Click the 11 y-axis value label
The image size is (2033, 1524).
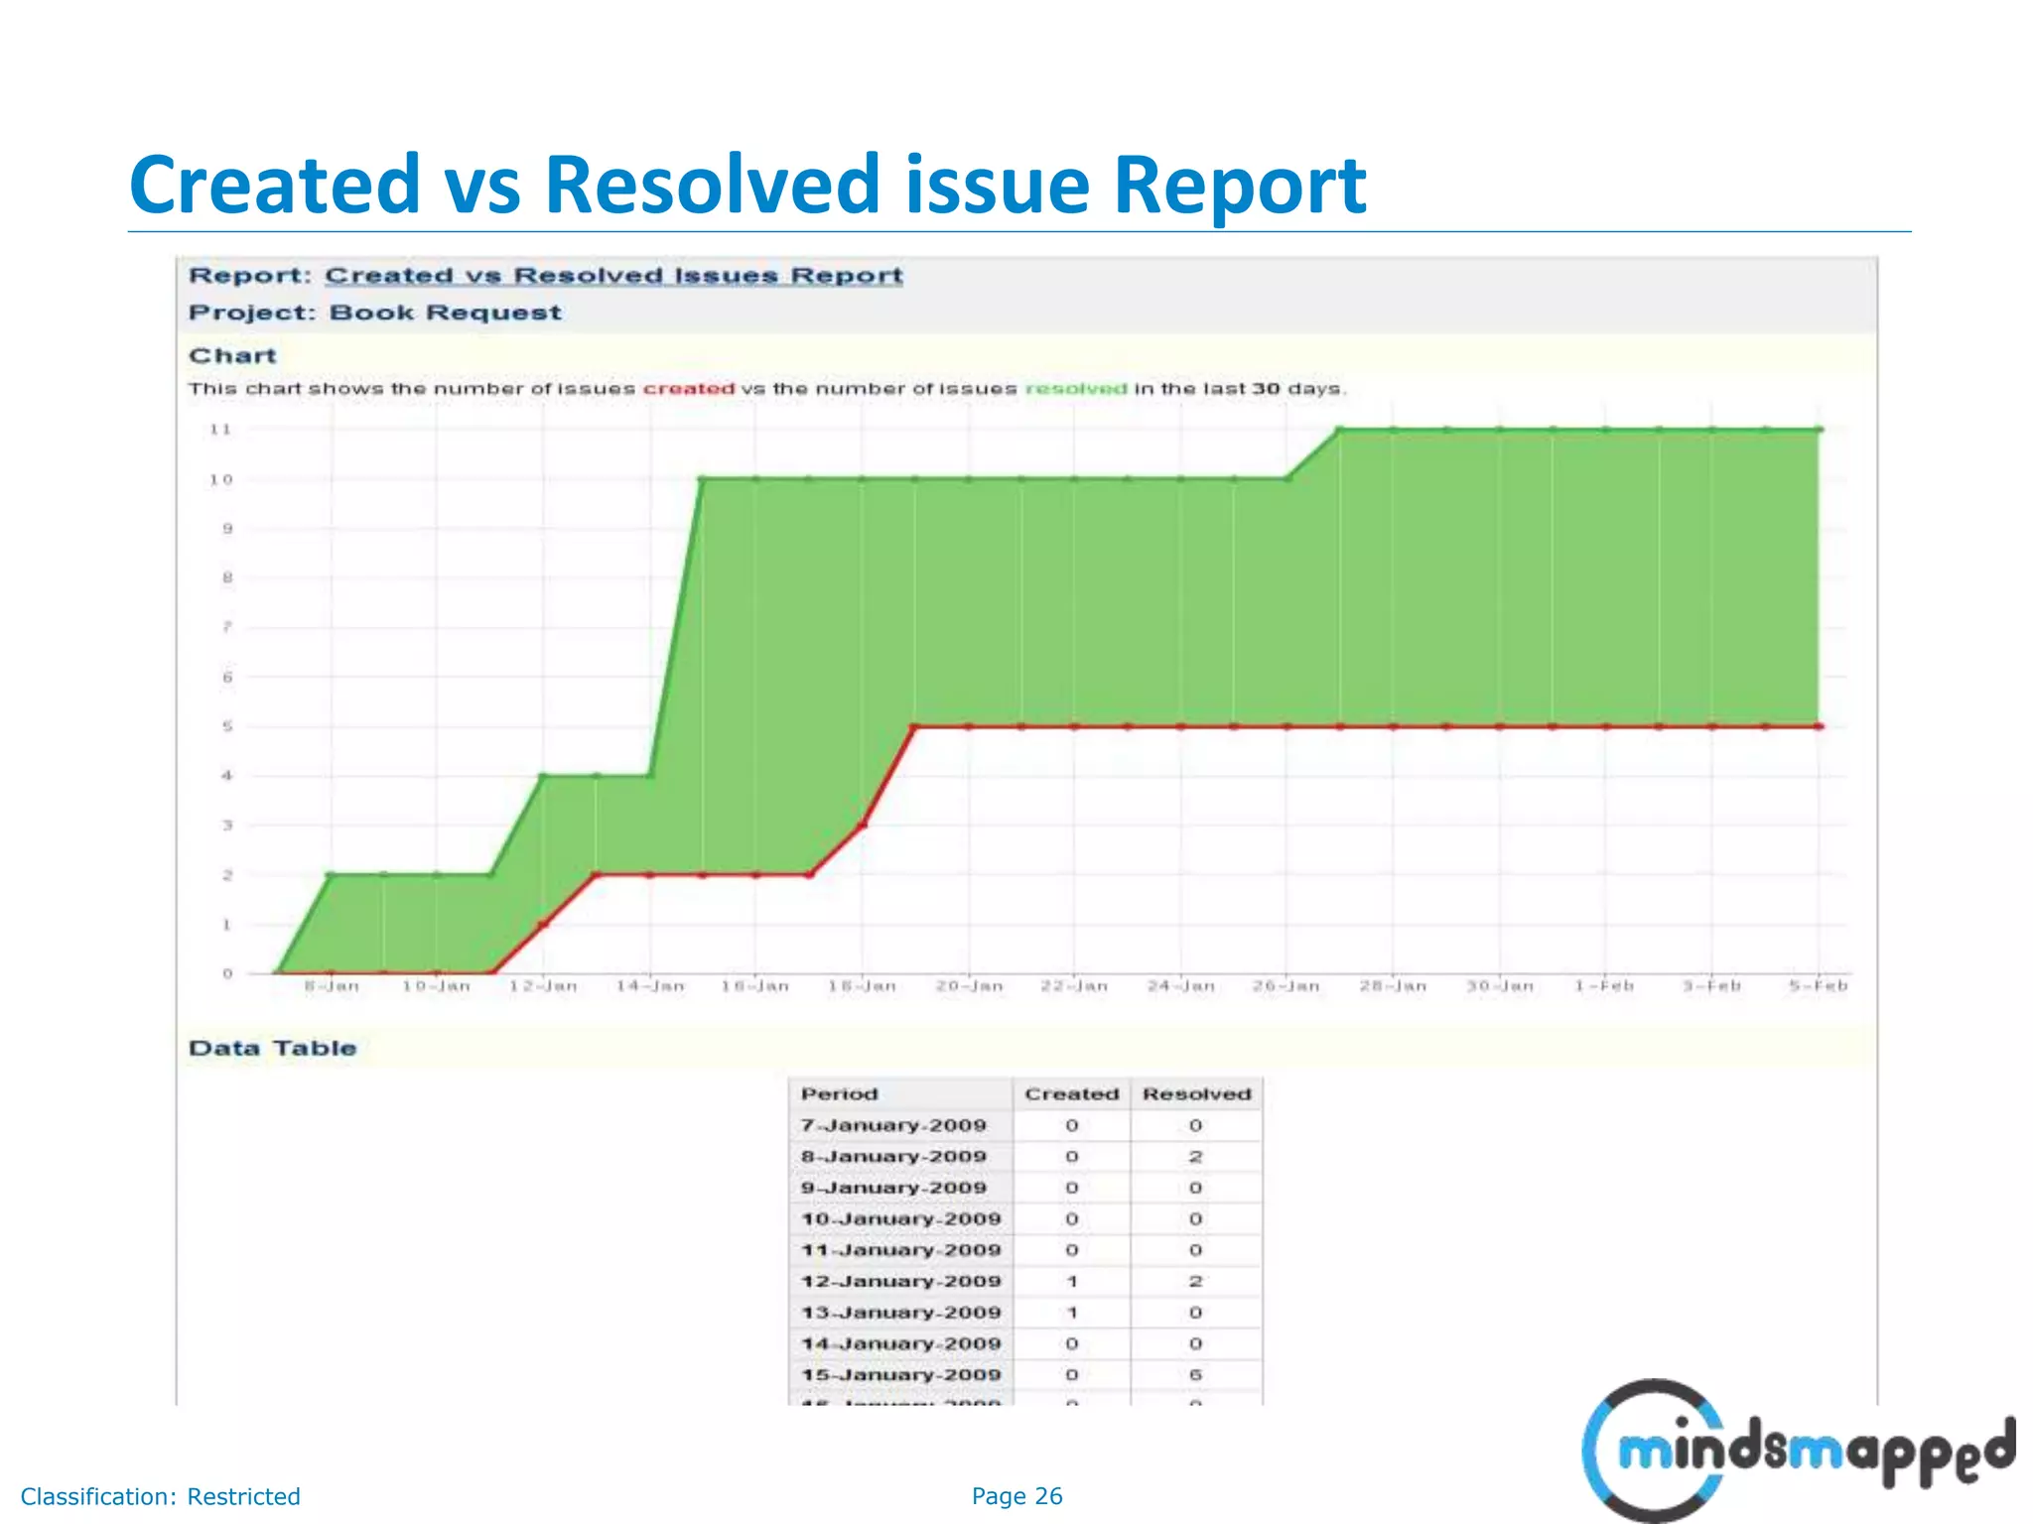220,430
